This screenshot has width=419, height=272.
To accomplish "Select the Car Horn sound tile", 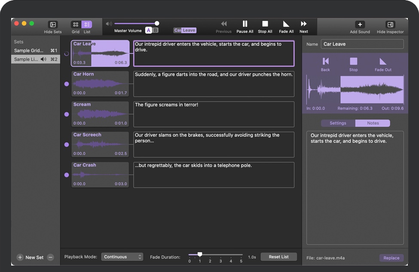I will point(100,84).
